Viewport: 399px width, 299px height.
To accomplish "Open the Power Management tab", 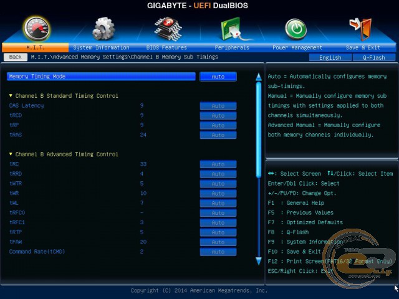I will click(x=297, y=47).
